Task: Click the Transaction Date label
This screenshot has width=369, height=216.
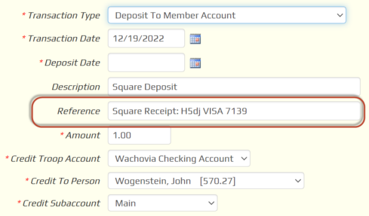Action: tap(64, 39)
